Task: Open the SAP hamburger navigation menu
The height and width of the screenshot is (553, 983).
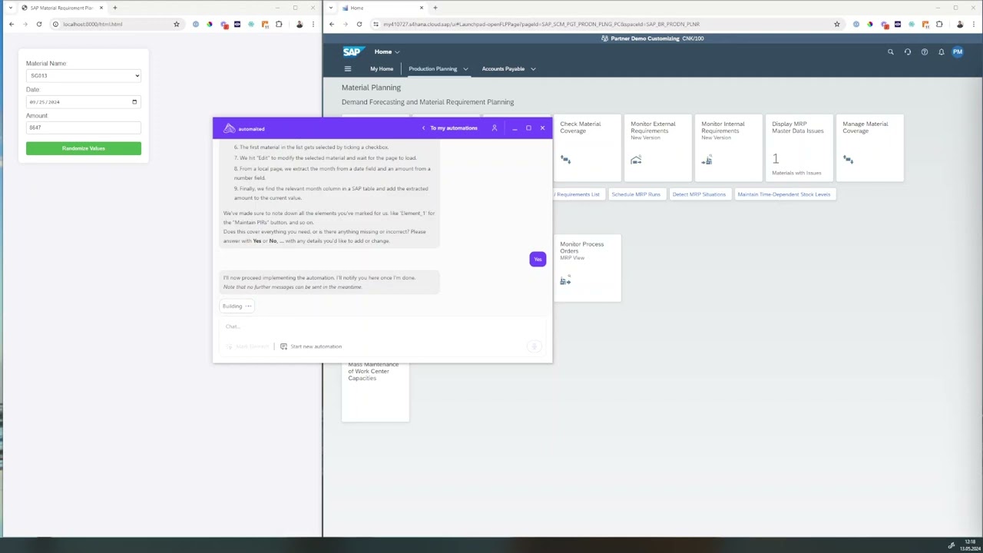Action: [348, 69]
